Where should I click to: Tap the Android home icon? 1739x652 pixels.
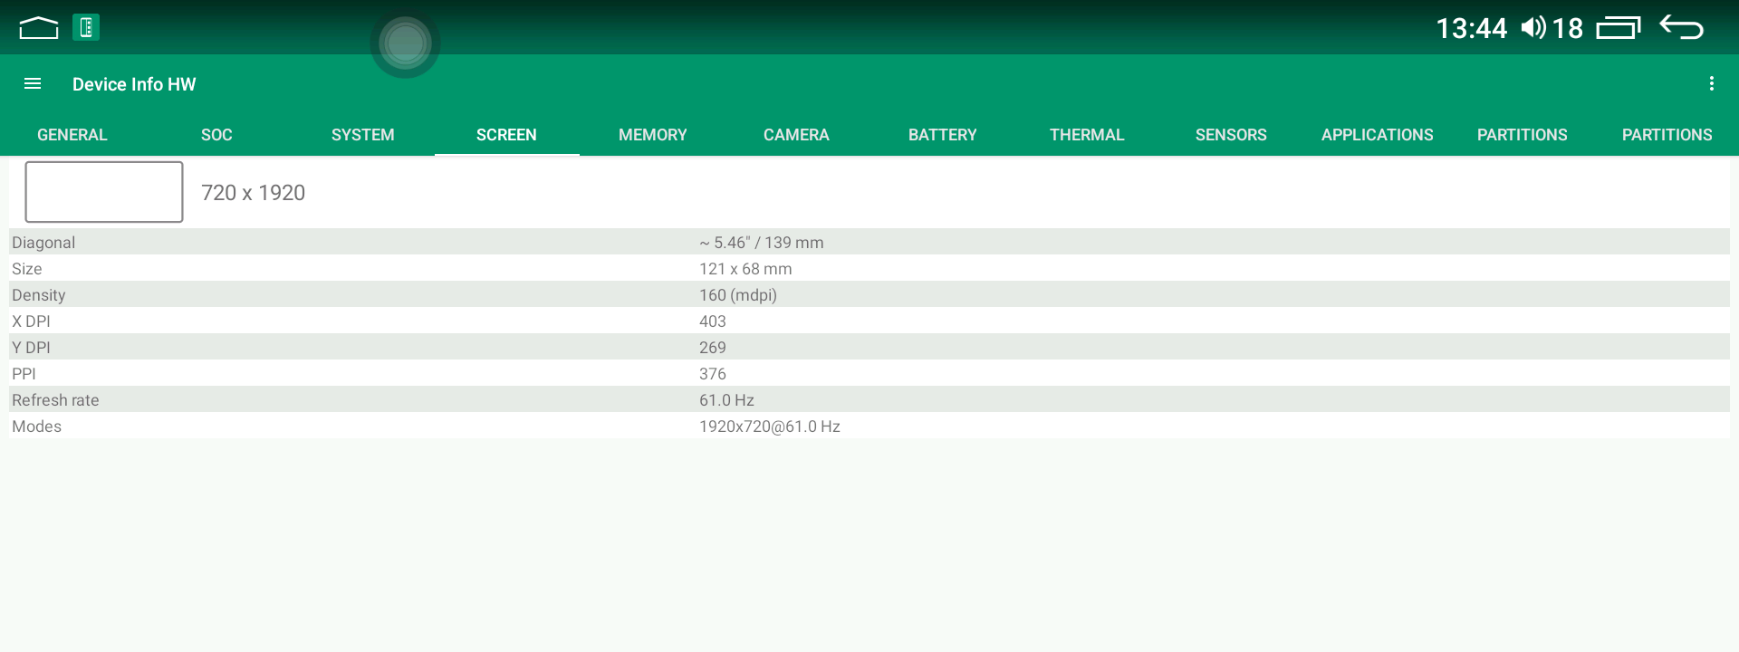pos(38,28)
